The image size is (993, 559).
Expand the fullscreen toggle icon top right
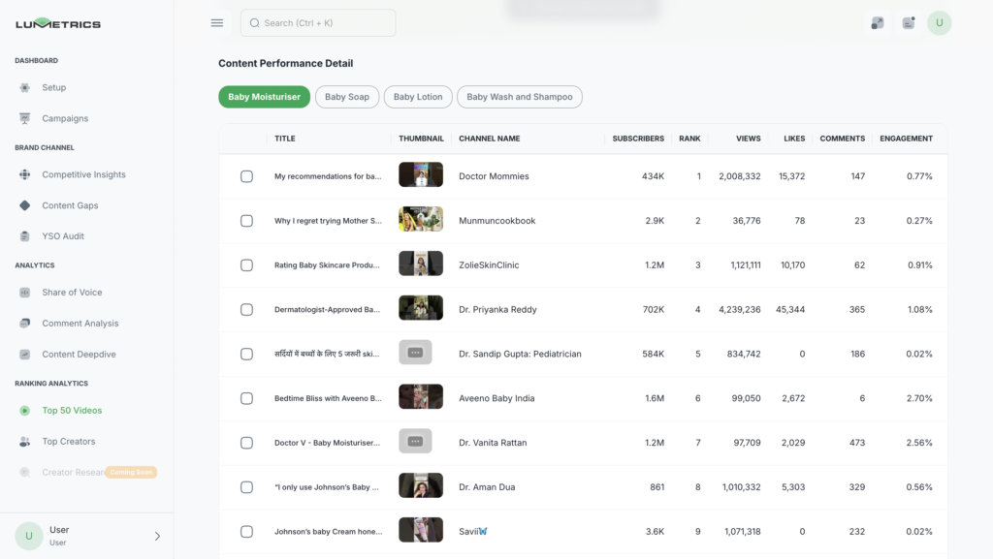(x=877, y=21)
